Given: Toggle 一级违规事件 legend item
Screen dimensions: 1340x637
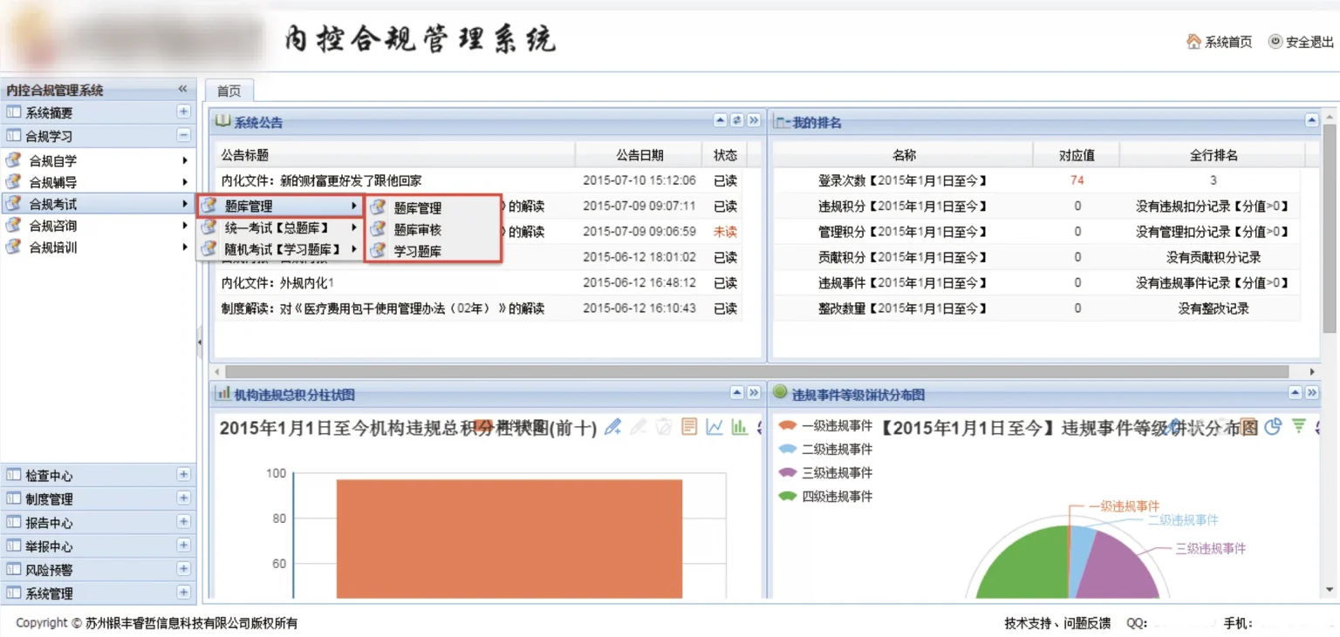Looking at the screenshot, I should (x=825, y=426).
